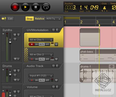
Task: Open the Input #1 (1|2) dropdown
Action: point(41,76)
